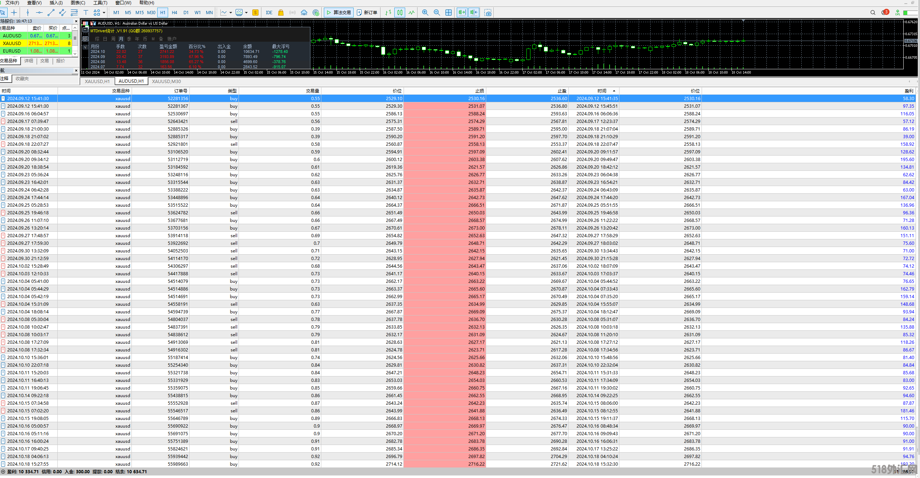Pick the vertical line drawing tool
920x478 pixels.
28,12
